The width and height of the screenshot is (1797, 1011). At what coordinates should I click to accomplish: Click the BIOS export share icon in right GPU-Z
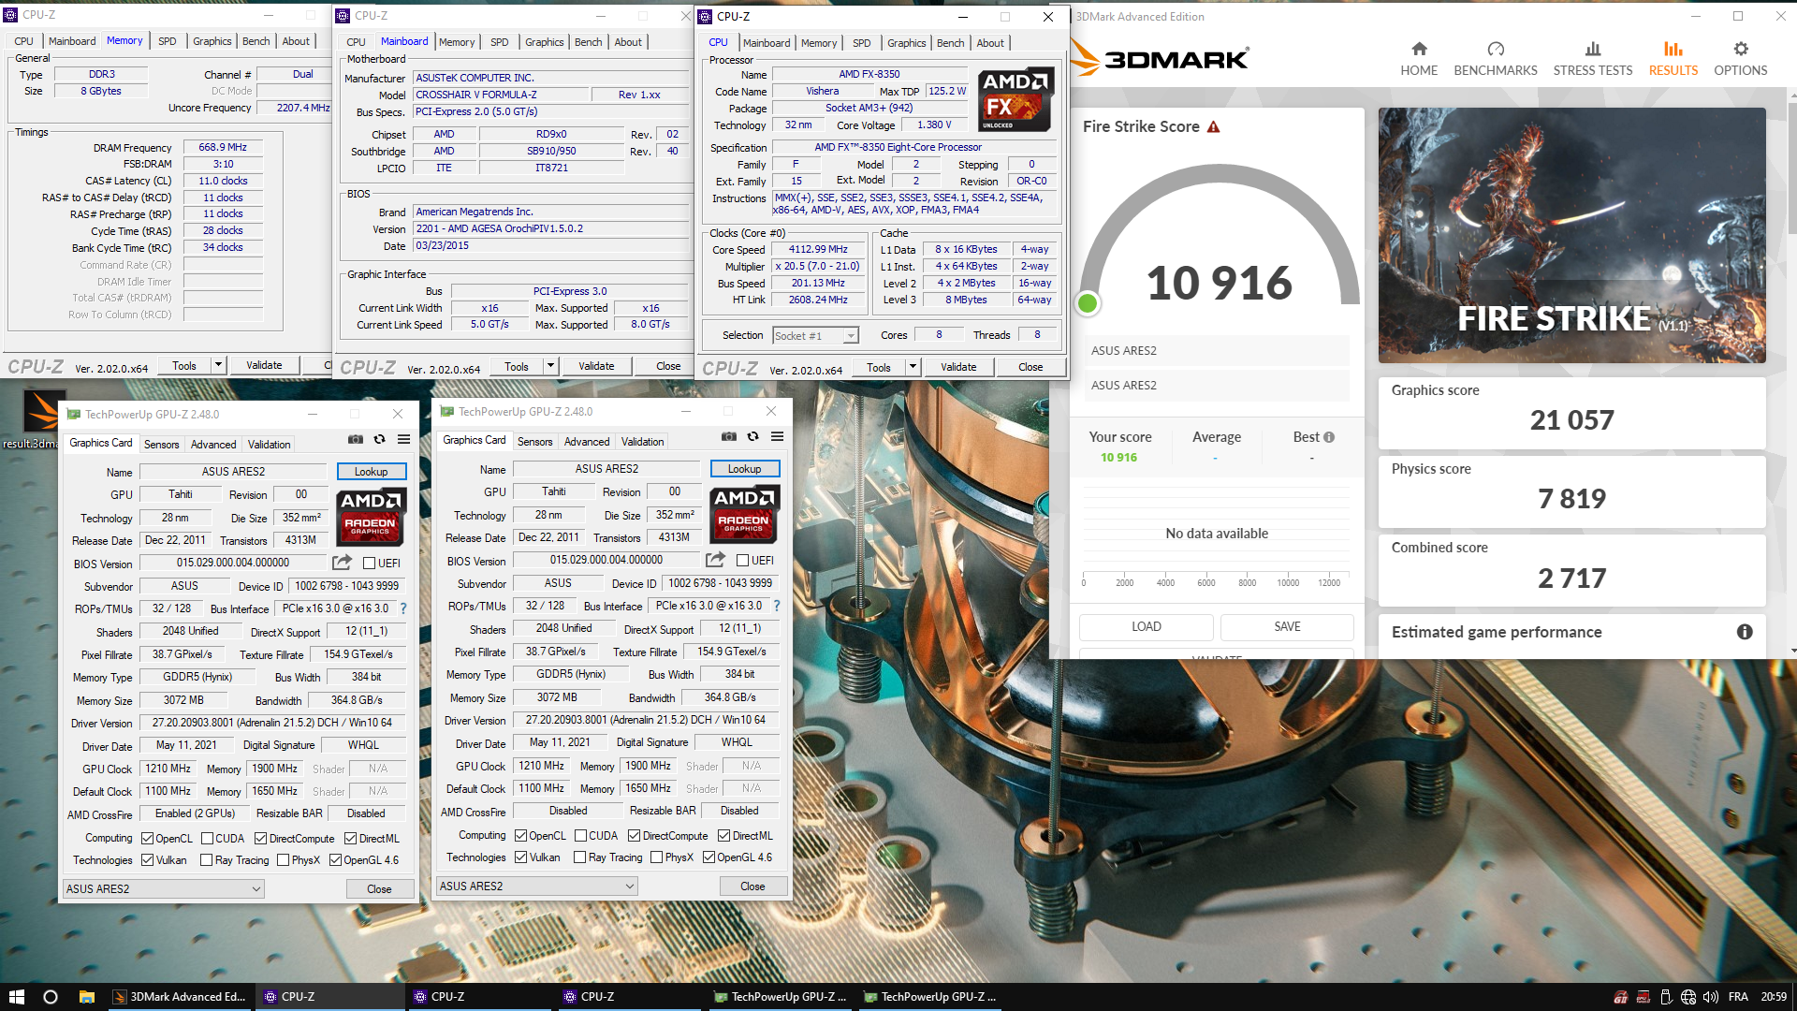715,560
